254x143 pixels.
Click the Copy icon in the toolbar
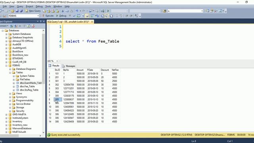(x=67, y=11)
